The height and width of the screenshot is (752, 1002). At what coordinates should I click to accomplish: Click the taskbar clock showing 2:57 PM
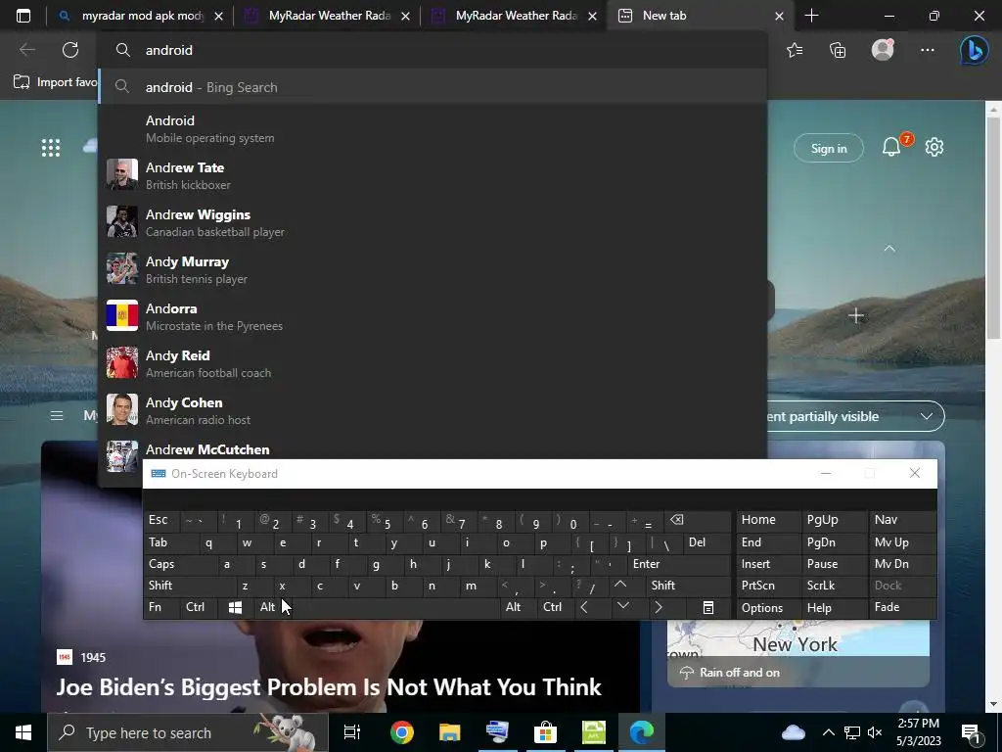click(918, 732)
